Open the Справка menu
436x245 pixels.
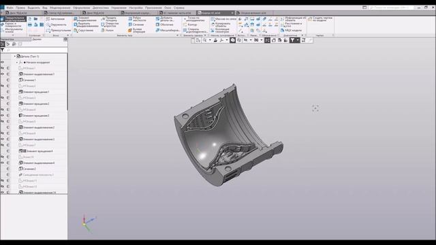(178, 7)
